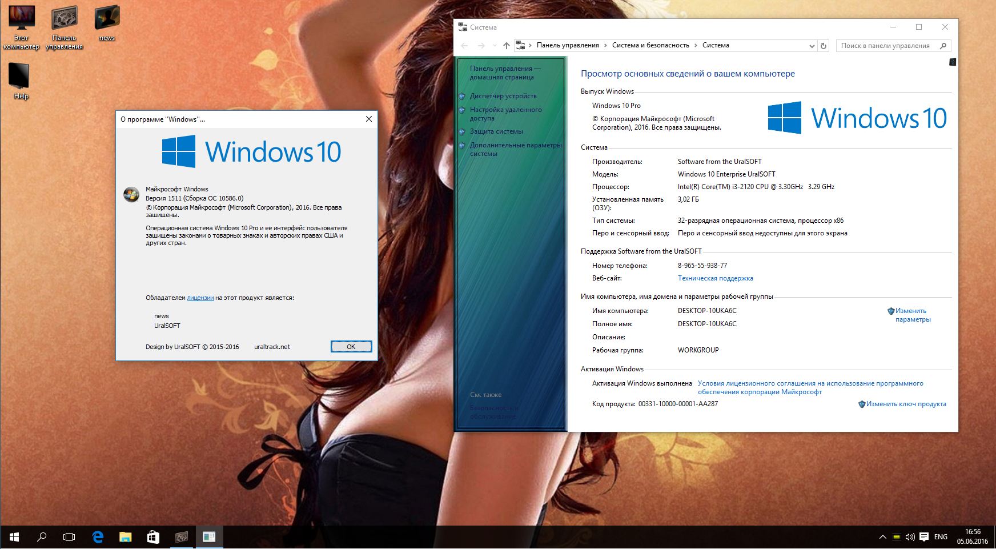Screen dimensions: 996x549
Task: Open the Microsoft license terms link
Action: point(810,387)
